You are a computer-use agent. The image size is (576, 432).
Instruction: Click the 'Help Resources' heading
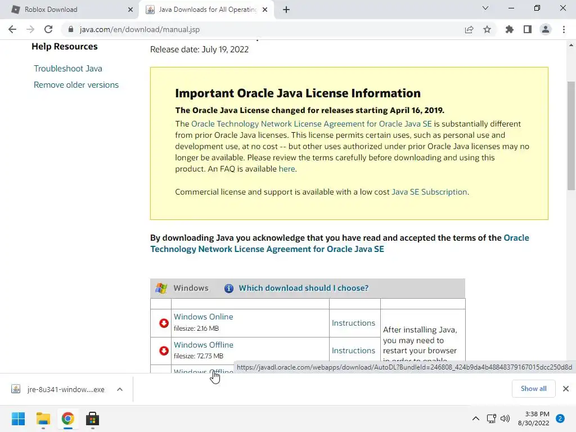[x=65, y=47]
